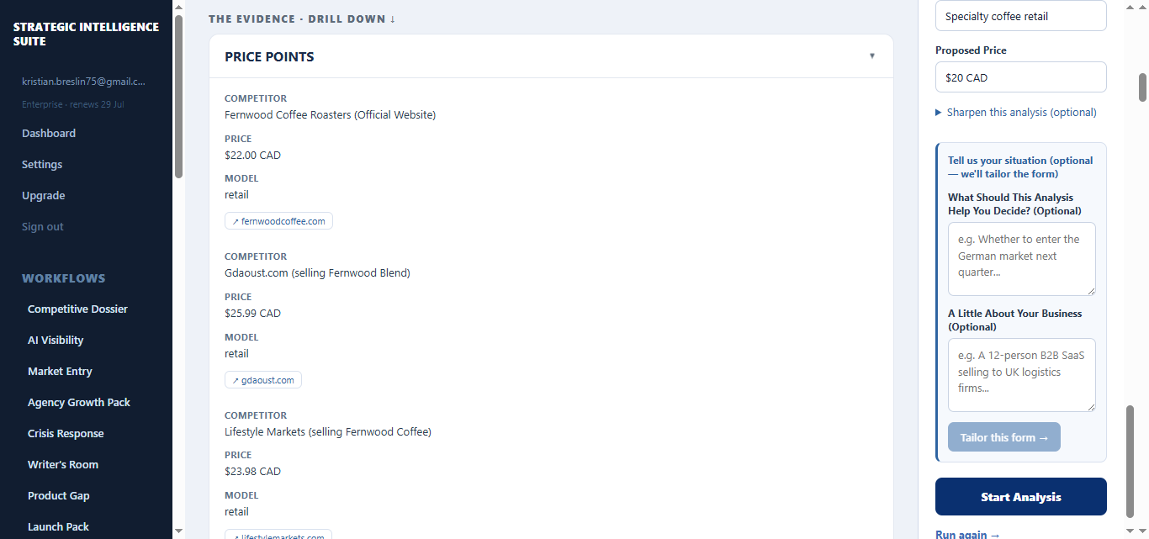Viewport: 1149px width, 539px height.
Task: Select the Launch Pack workflow
Action: 58,526
